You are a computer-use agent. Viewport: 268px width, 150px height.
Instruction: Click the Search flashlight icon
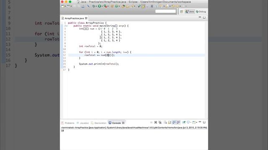point(132,6)
